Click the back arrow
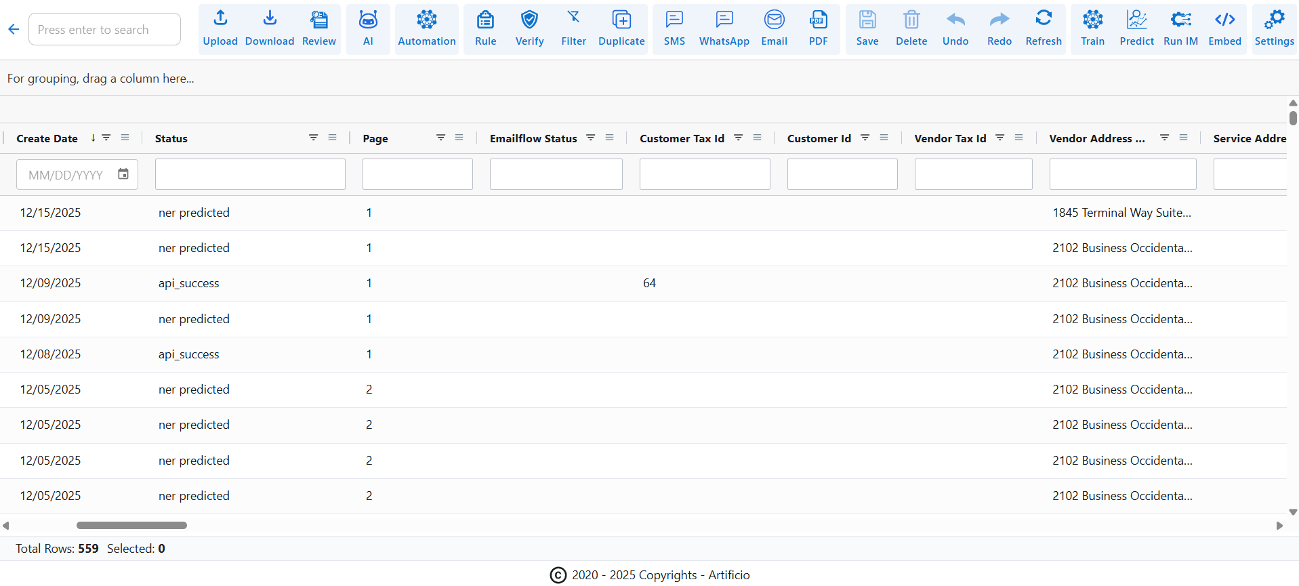The height and width of the screenshot is (586, 1299). coord(14,29)
